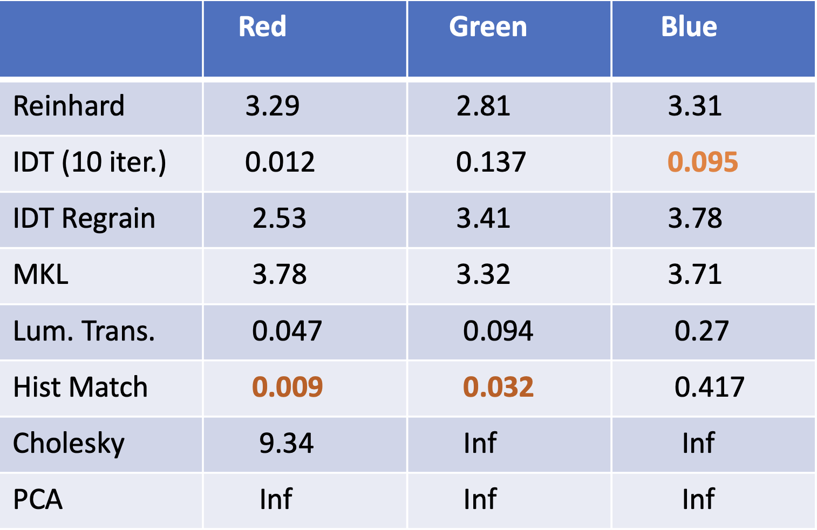Select the highlighted 0.032 Green value
This screenshot has width=817, height=530.
(499, 387)
